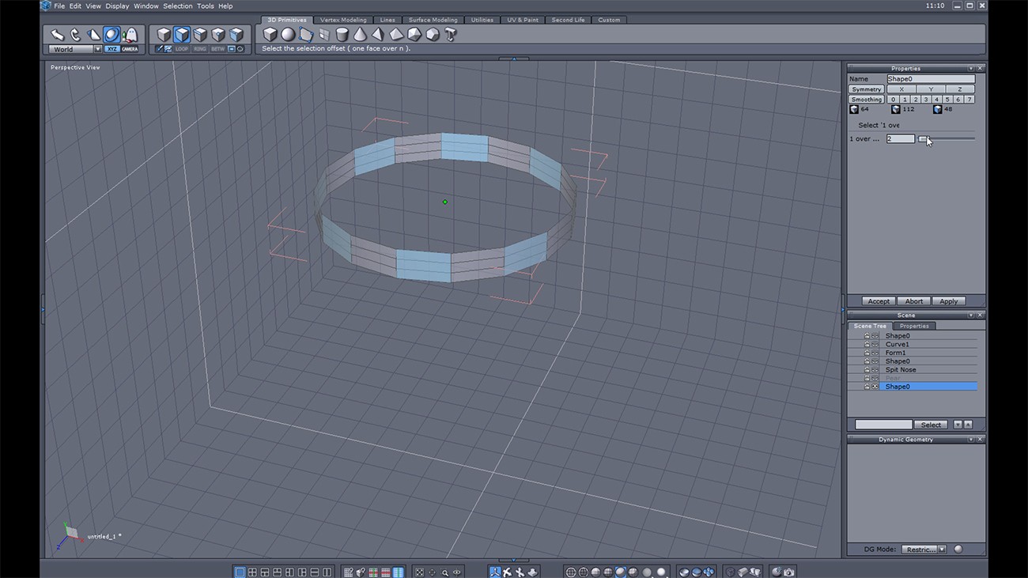The image size is (1028, 578).
Task: Click the '1 over' slider handle
Action: pos(923,139)
